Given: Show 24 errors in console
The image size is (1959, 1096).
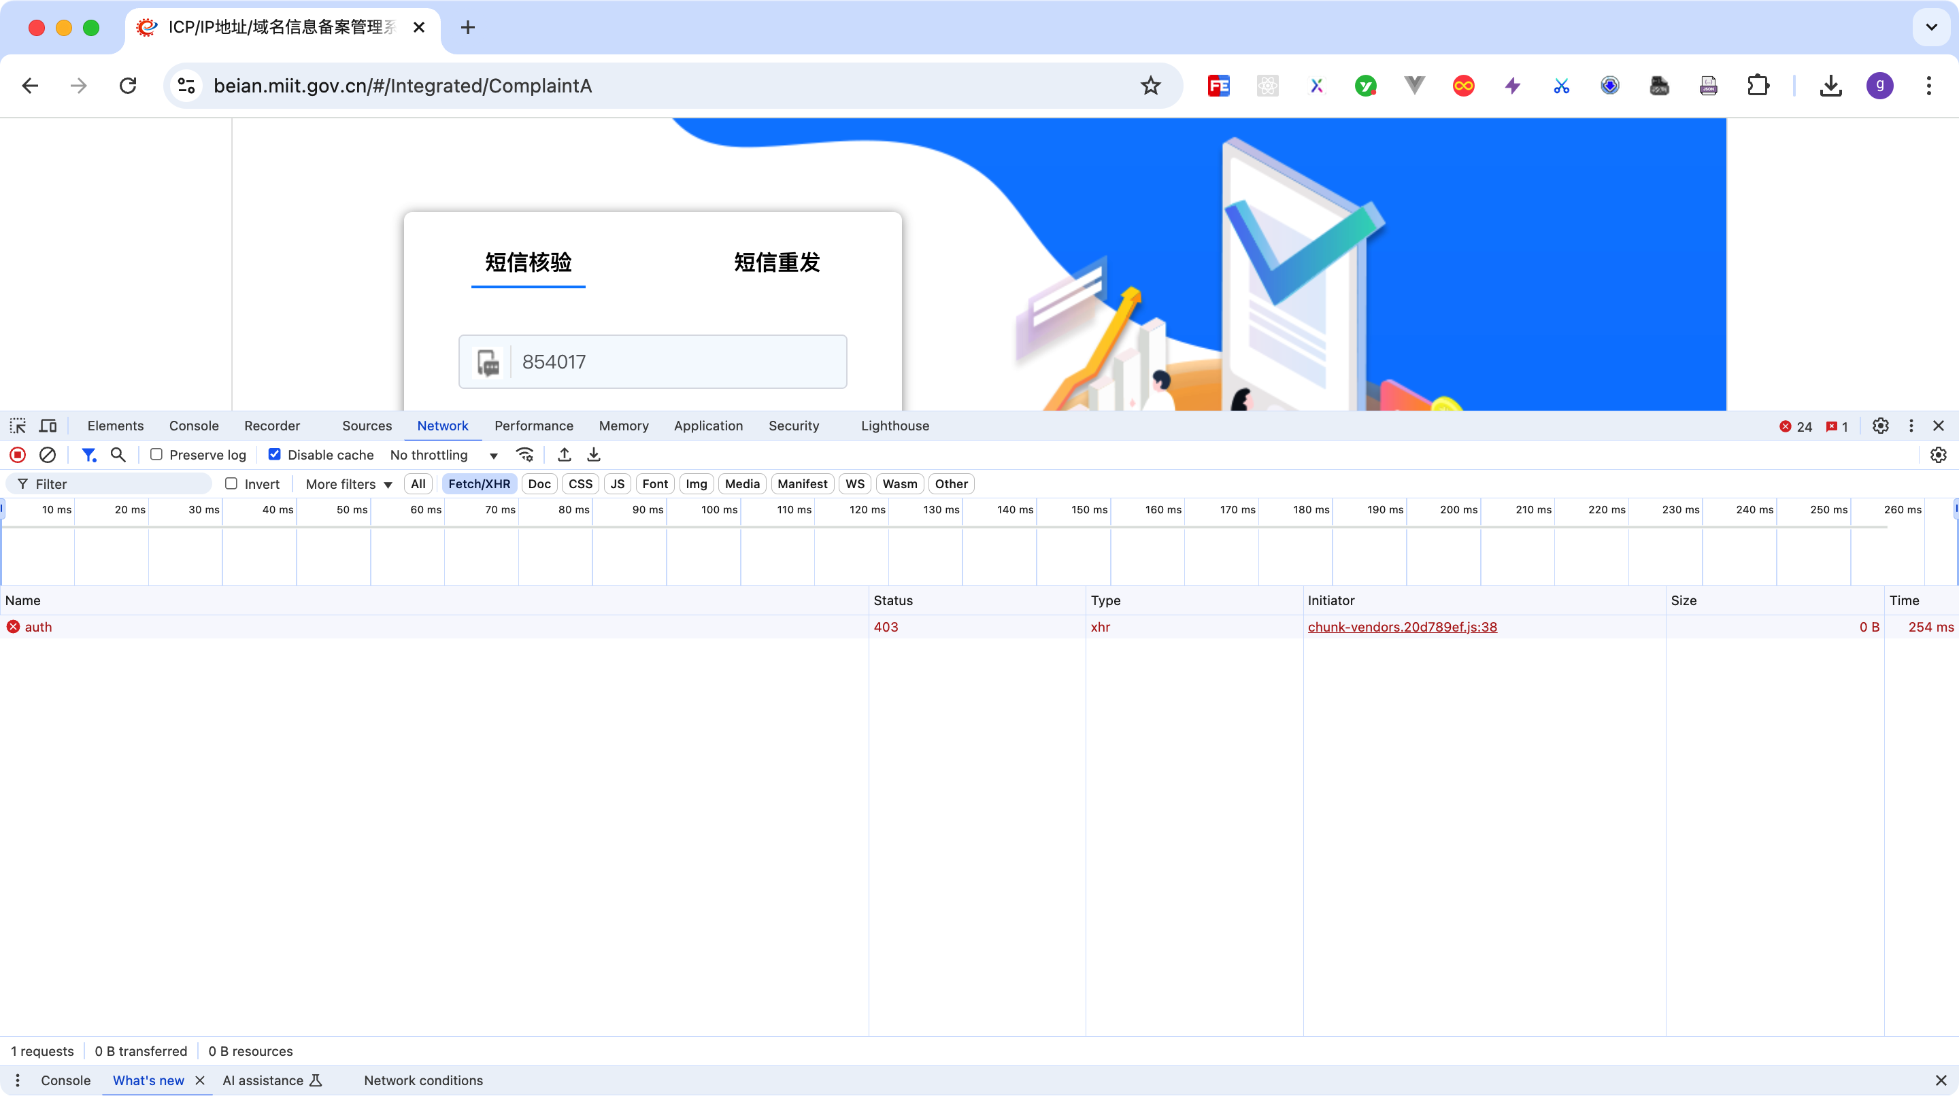Looking at the screenshot, I should coord(1796,426).
